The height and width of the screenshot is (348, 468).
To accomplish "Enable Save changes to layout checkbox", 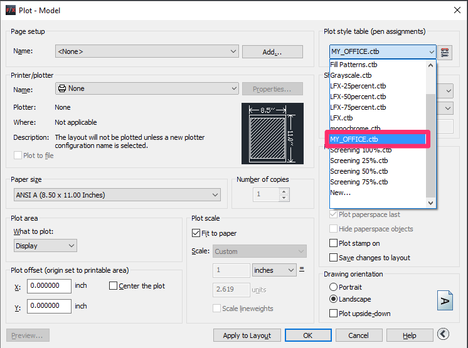I will click(333, 257).
